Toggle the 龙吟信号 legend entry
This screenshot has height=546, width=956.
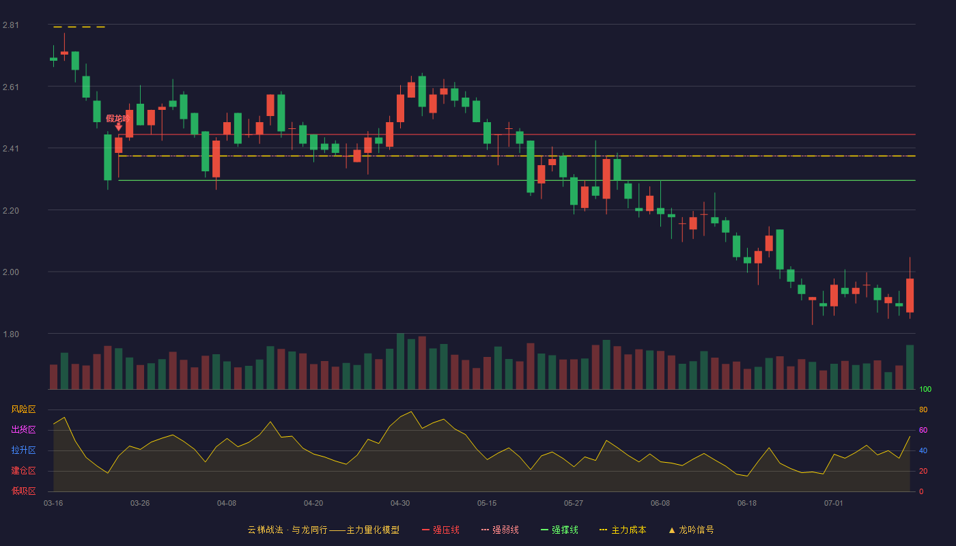point(690,530)
